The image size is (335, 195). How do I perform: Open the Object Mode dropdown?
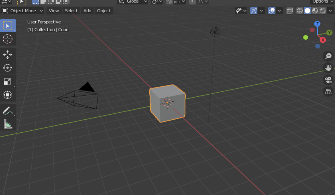pos(23,11)
